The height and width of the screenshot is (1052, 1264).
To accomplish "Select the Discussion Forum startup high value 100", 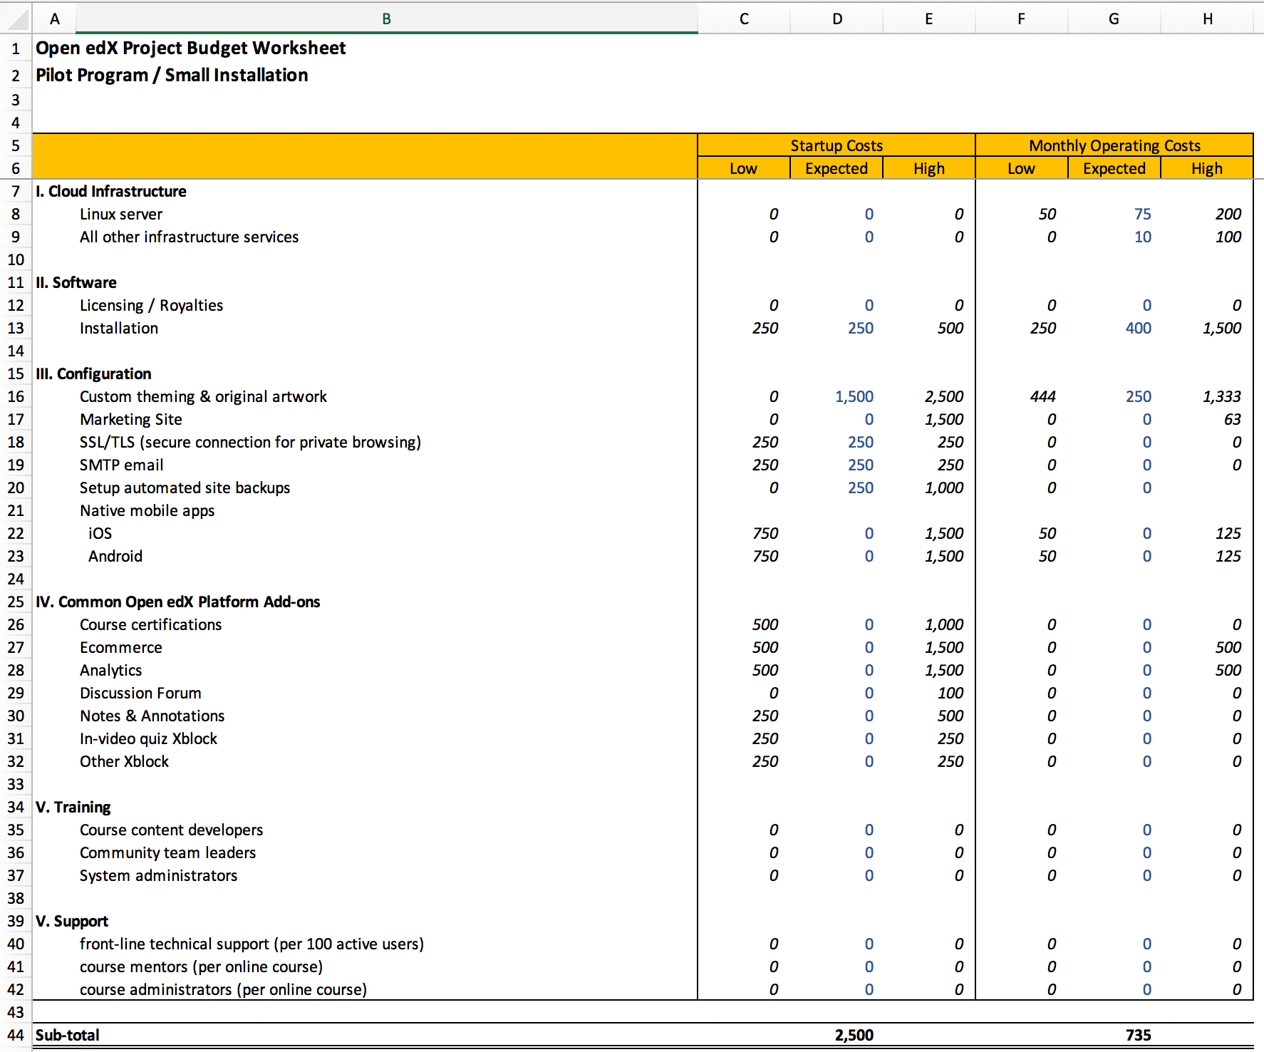I will pos(950,693).
